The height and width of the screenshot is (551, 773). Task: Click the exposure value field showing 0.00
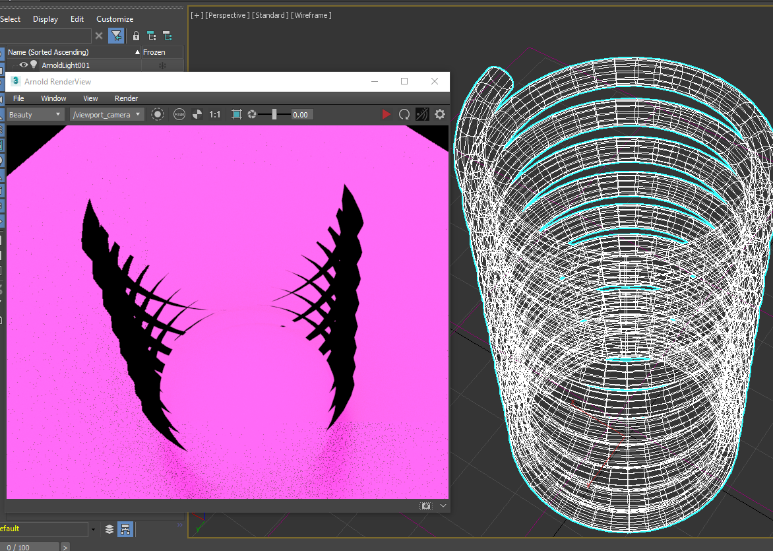click(301, 115)
